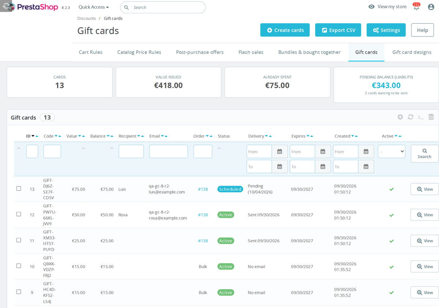This screenshot has height=308, width=439.
Task: Focus the top Search field
Action: [163, 7]
